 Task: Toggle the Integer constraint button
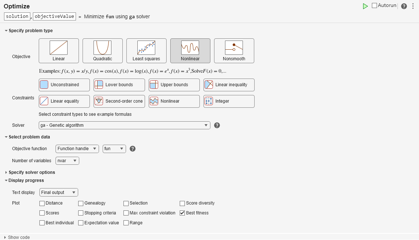click(229, 101)
